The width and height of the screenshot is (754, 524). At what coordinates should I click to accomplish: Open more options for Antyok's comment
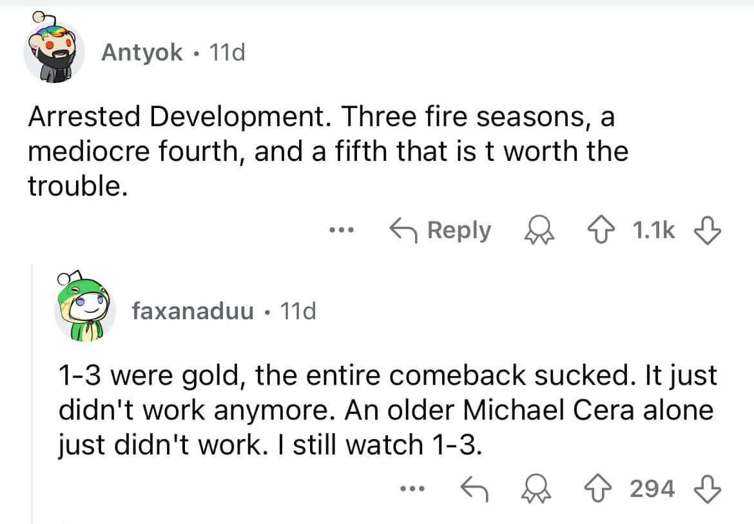pos(340,230)
